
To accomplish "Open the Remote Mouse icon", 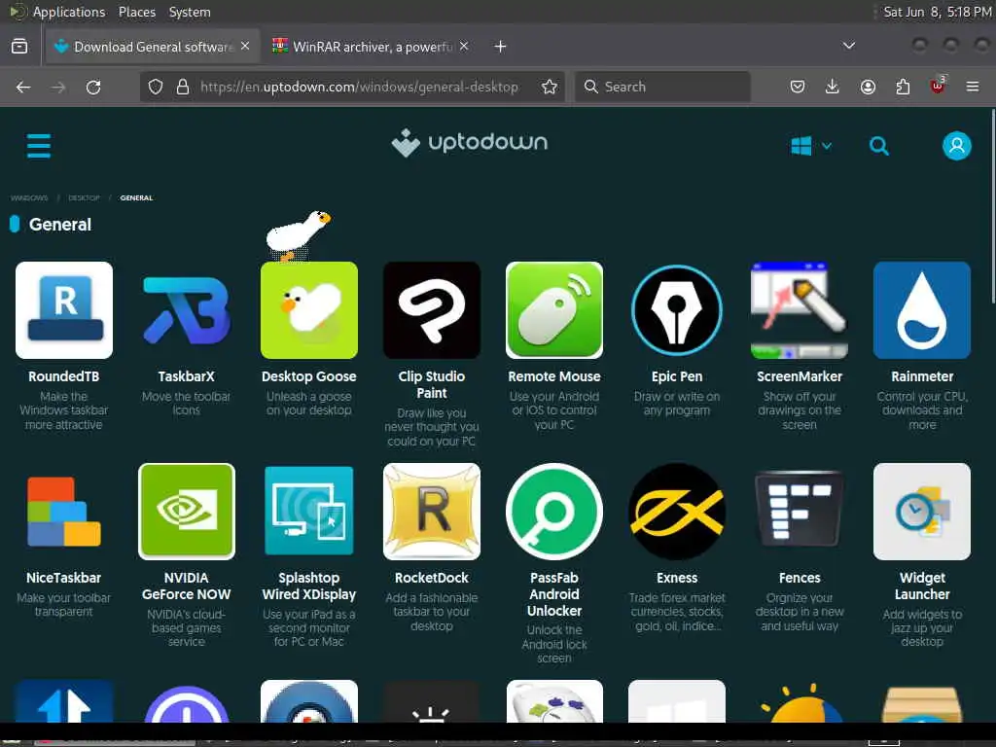I will click(x=554, y=310).
